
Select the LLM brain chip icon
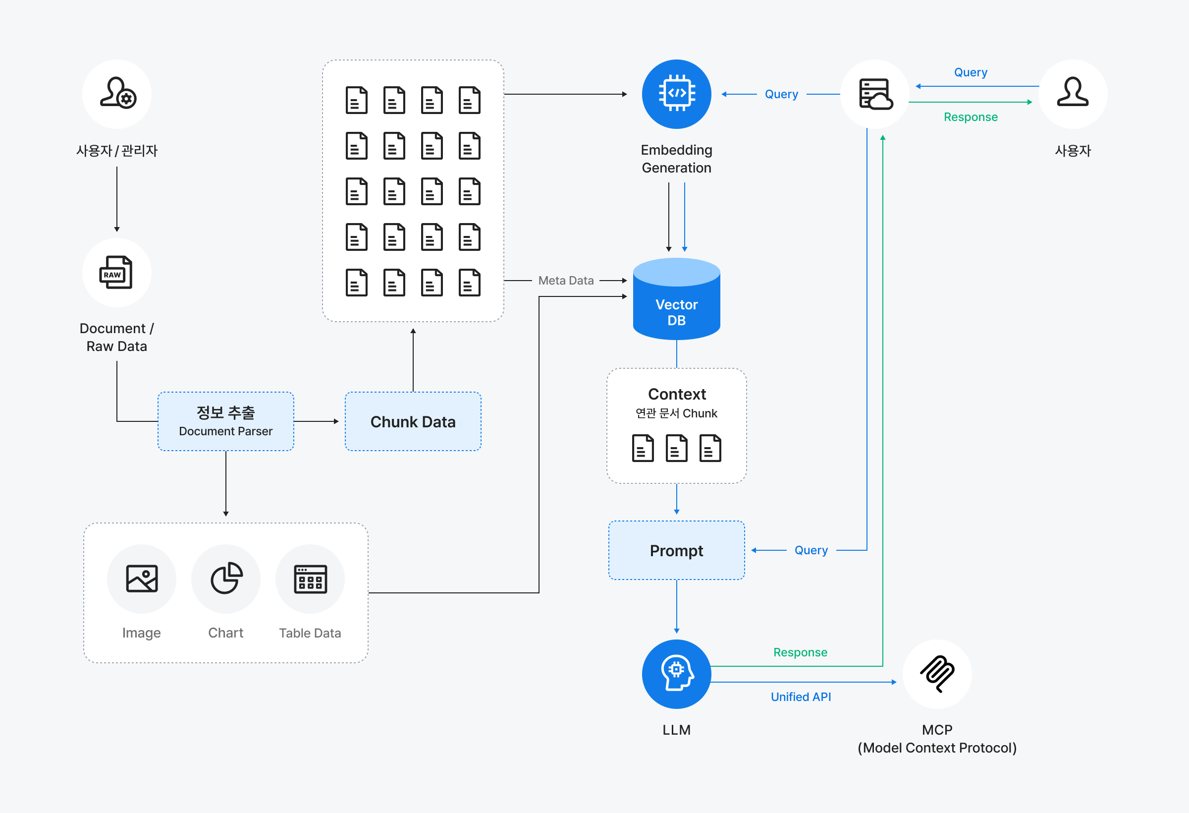(676, 674)
